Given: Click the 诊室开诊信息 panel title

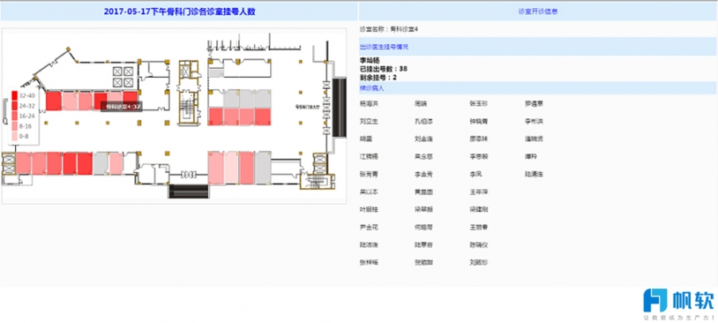Looking at the screenshot, I should tap(538, 11).
